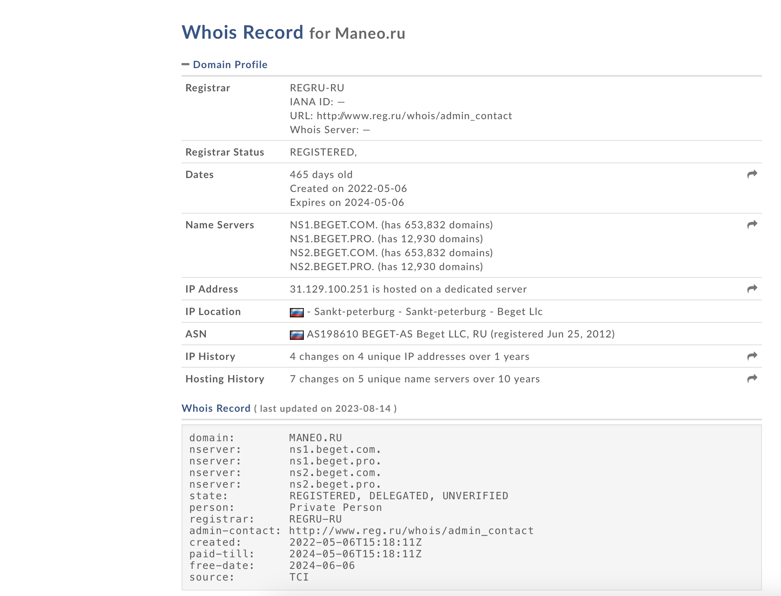Image resolution: width=781 pixels, height=596 pixels.
Task: Click the paid-till timestamp 2024-05-06T15:18:11Z
Action: (x=356, y=554)
